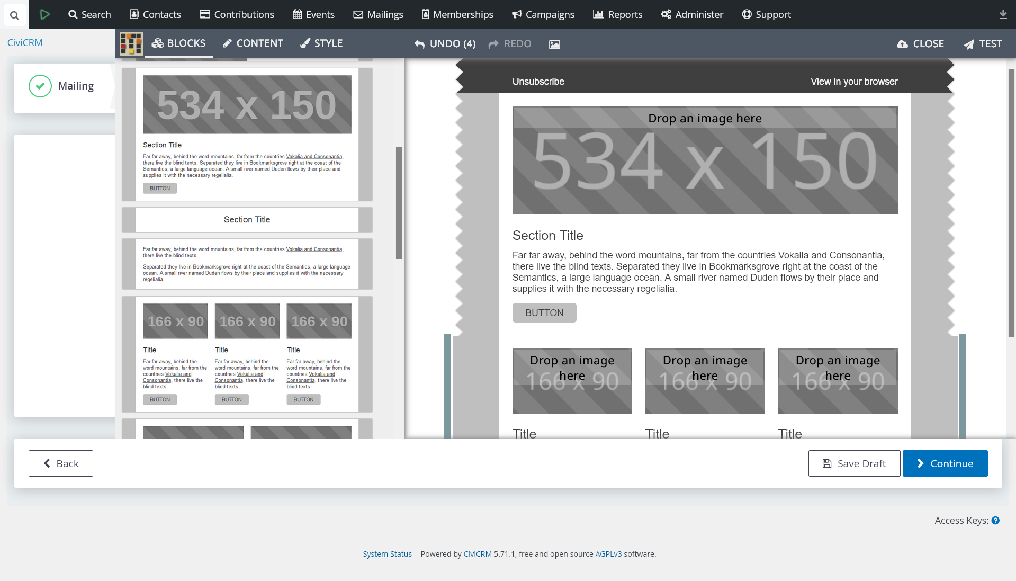The image size is (1016, 581).
Task: Click the Continue button
Action: (945, 463)
